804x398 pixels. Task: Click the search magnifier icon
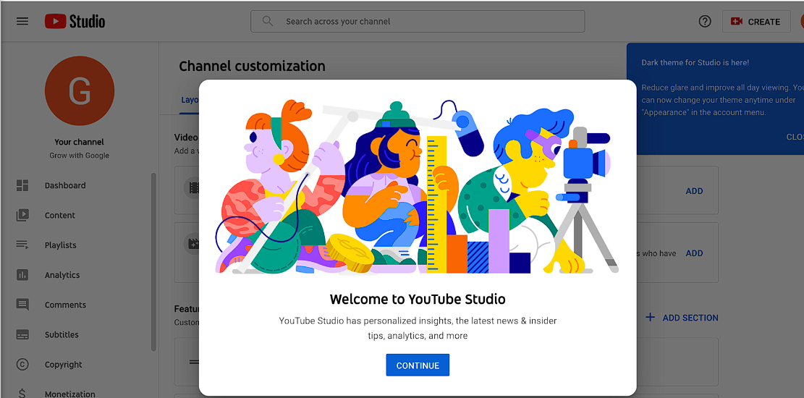267,21
